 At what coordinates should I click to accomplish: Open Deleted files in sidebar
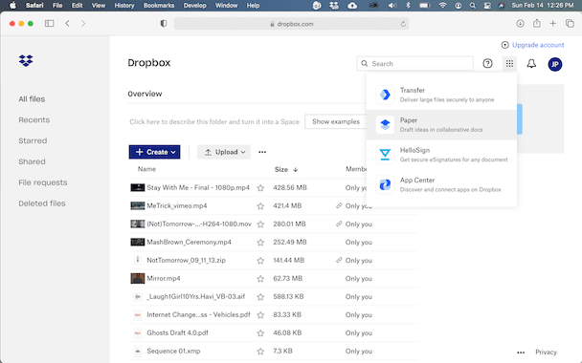(x=42, y=203)
